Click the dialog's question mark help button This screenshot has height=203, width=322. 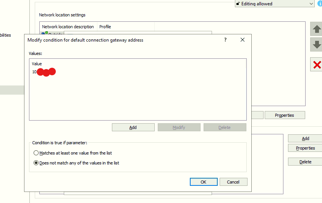click(x=225, y=40)
